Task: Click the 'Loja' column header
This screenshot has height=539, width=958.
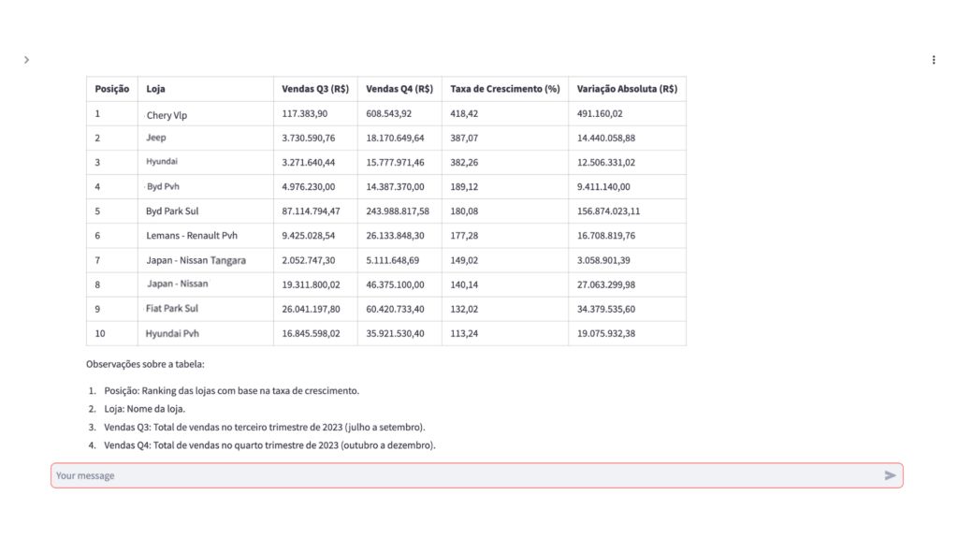Action: point(155,89)
